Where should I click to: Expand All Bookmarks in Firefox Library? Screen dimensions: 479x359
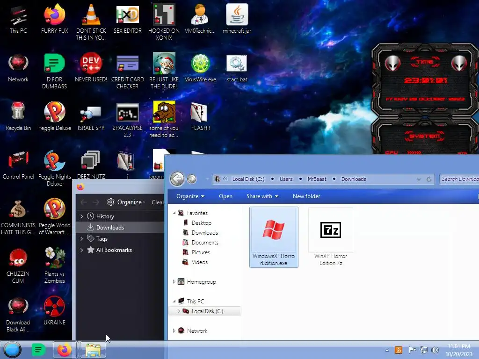81,250
